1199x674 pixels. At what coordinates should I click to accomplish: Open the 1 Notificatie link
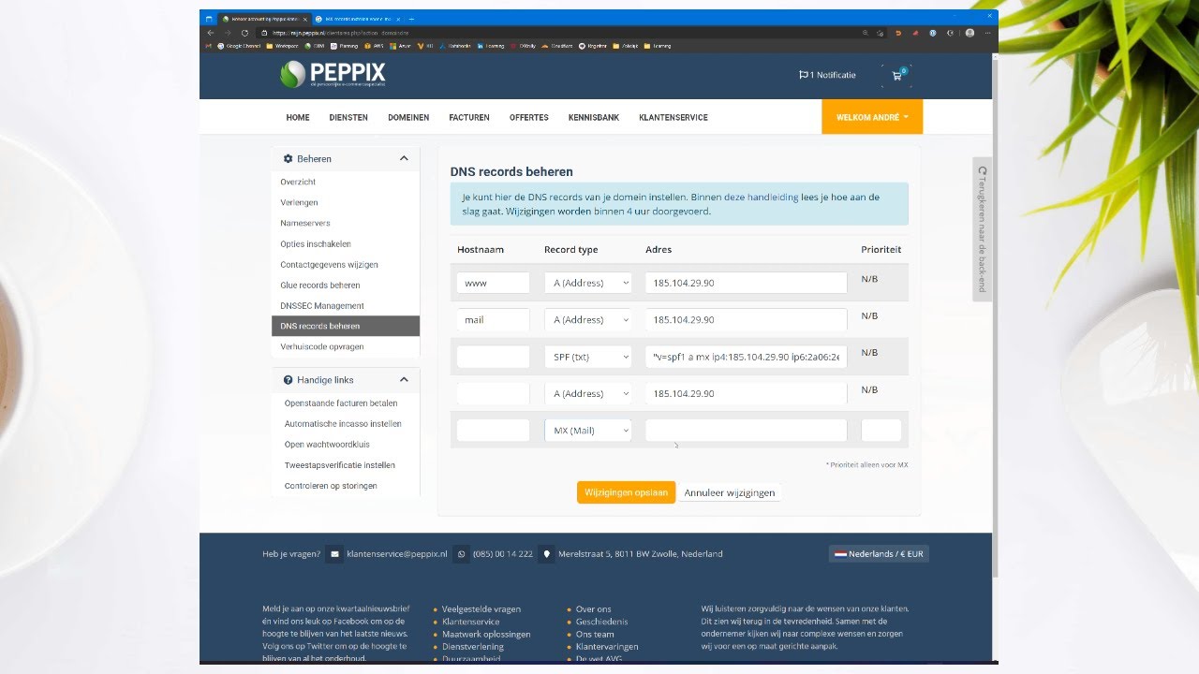pos(827,75)
